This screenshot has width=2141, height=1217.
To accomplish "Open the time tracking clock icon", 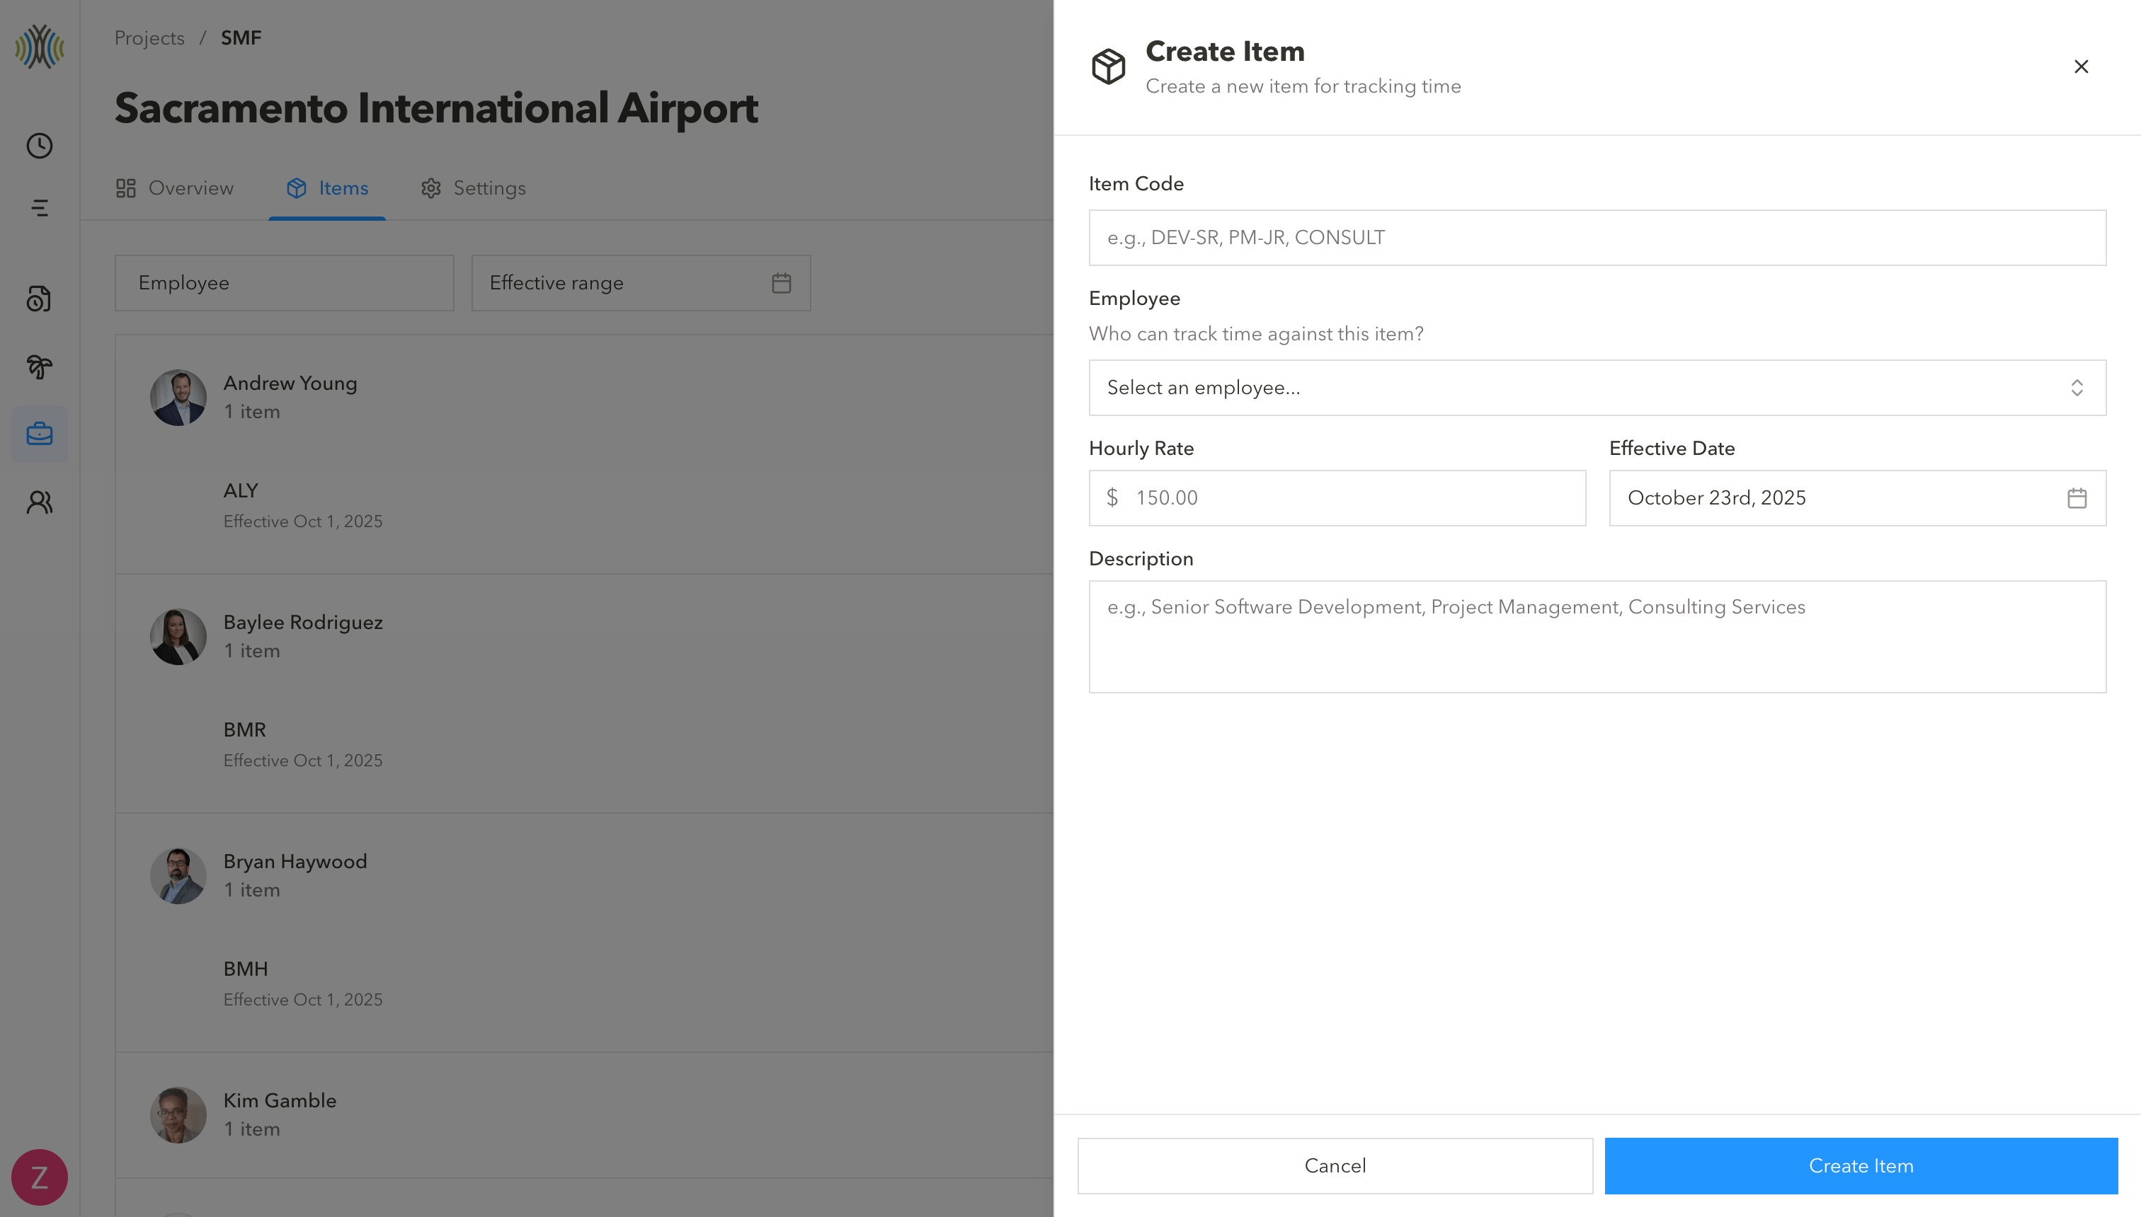I will [x=40, y=146].
